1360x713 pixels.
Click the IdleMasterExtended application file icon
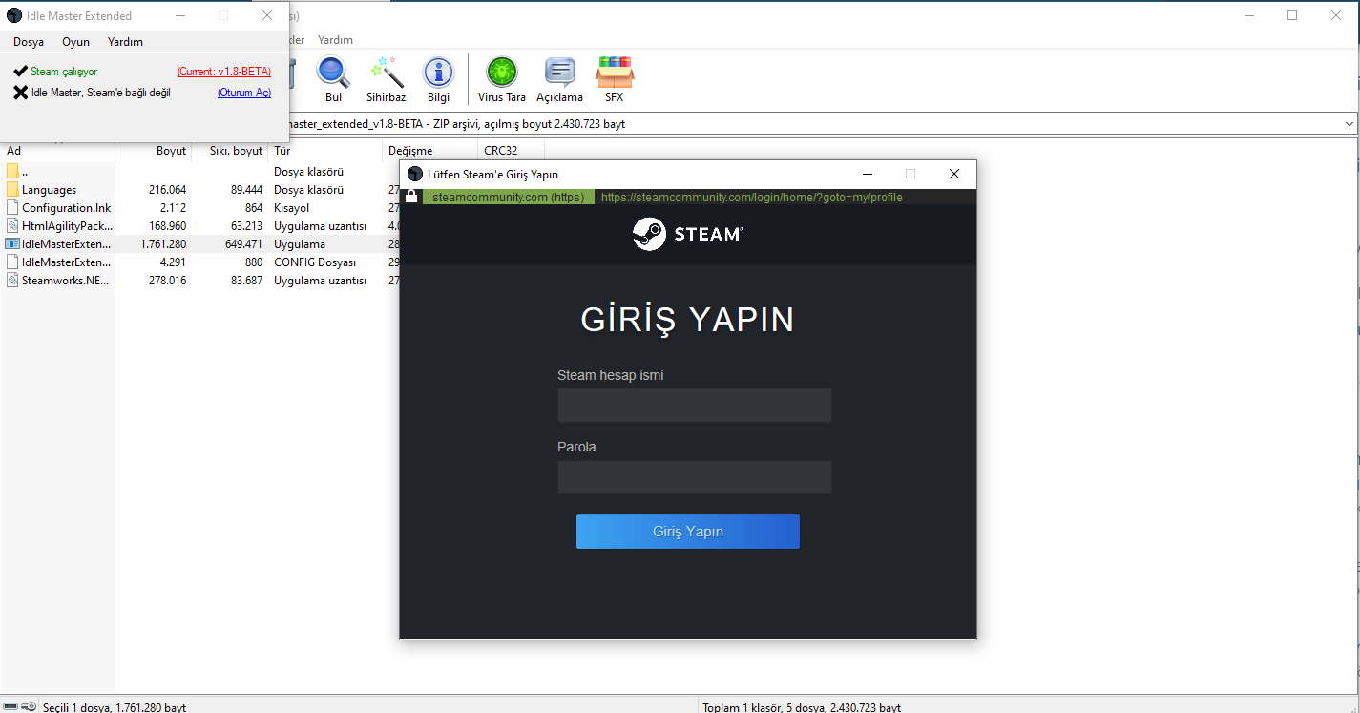(x=12, y=244)
